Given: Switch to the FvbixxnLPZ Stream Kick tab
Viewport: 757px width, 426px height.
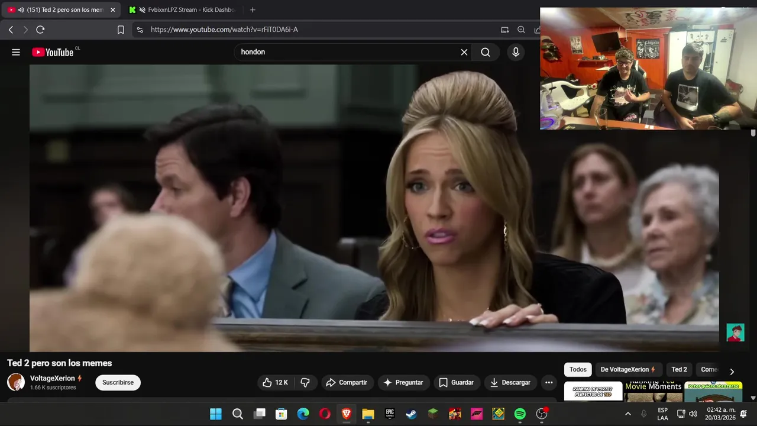Looking at the screenshot, I should click(x=183, y=10).
